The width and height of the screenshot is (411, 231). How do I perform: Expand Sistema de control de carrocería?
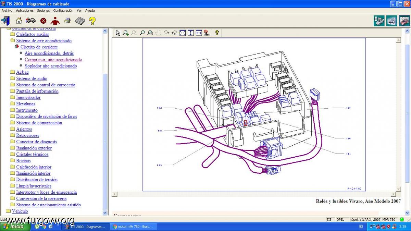(46, 85)
